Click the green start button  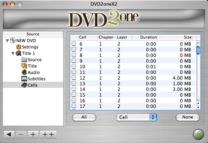198,135
